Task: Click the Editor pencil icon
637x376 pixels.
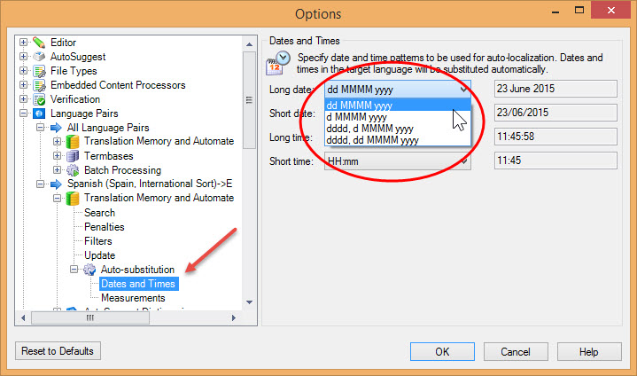Action: coord(39,43)
